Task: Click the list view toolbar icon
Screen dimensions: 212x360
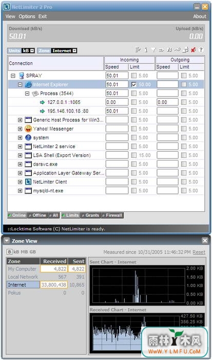Action: [138, 49]
